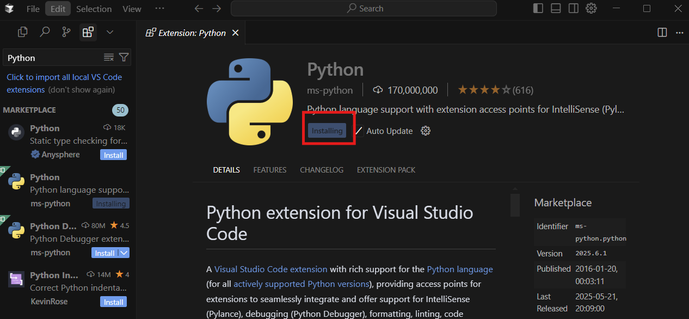
Task: Toggle the secondary sidebar layout icon
Action: click(x=574, y=9)
